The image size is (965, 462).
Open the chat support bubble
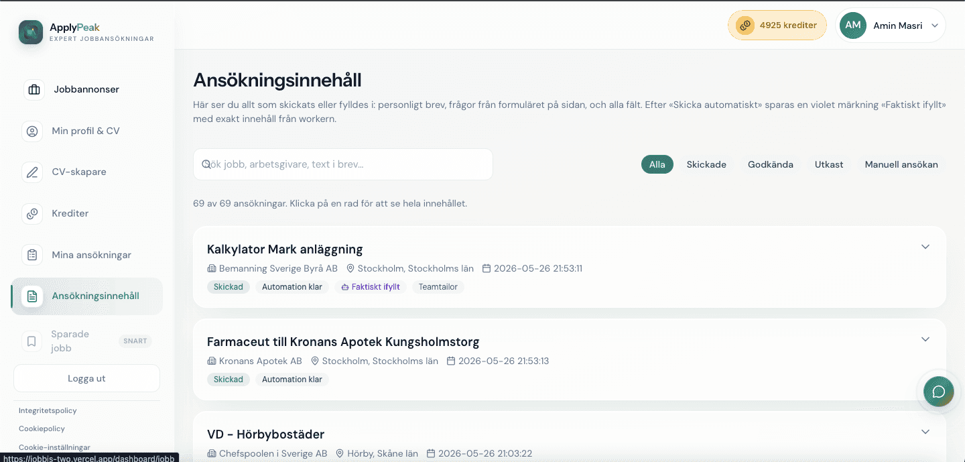(x=938, y=392)
